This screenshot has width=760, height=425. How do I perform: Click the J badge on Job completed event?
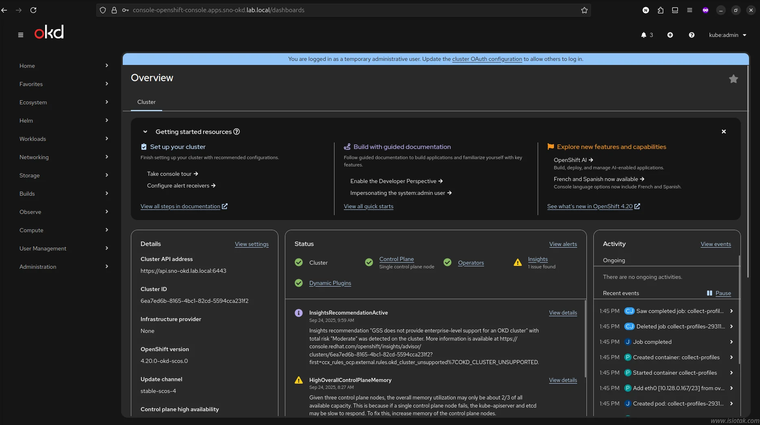point(628,342)
